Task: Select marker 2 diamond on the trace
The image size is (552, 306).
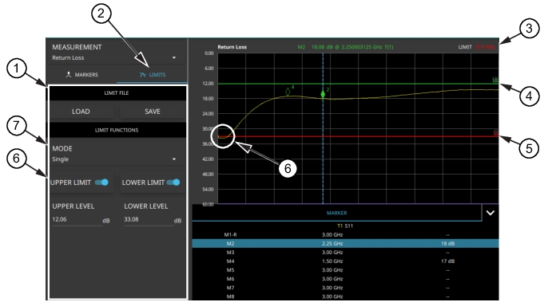Action: coord(323,94)
